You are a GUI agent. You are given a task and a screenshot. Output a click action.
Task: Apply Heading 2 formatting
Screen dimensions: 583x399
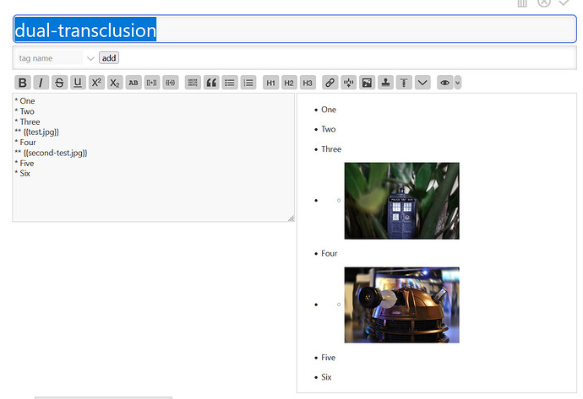pyautogui.click(x=289, y=83)
